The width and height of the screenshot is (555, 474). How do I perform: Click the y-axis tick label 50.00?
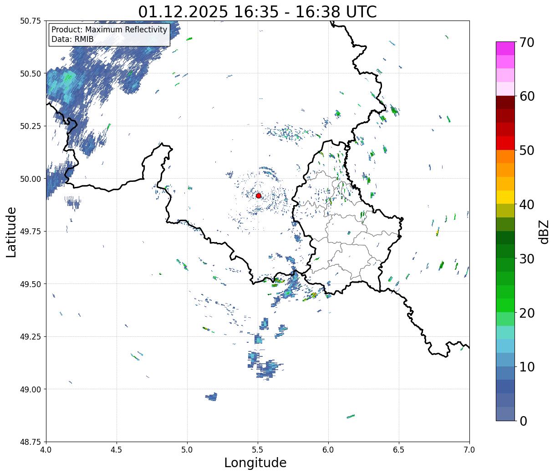(31, 179)
